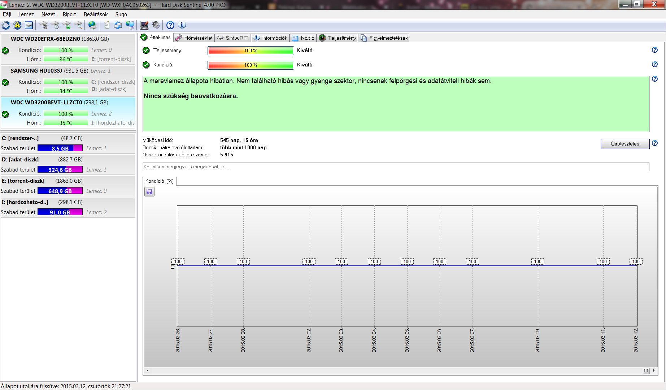Screen dimensions: 666x390
Task: Select the E: [torrent-diszk] partition
Action: click(x=68, y=186)
